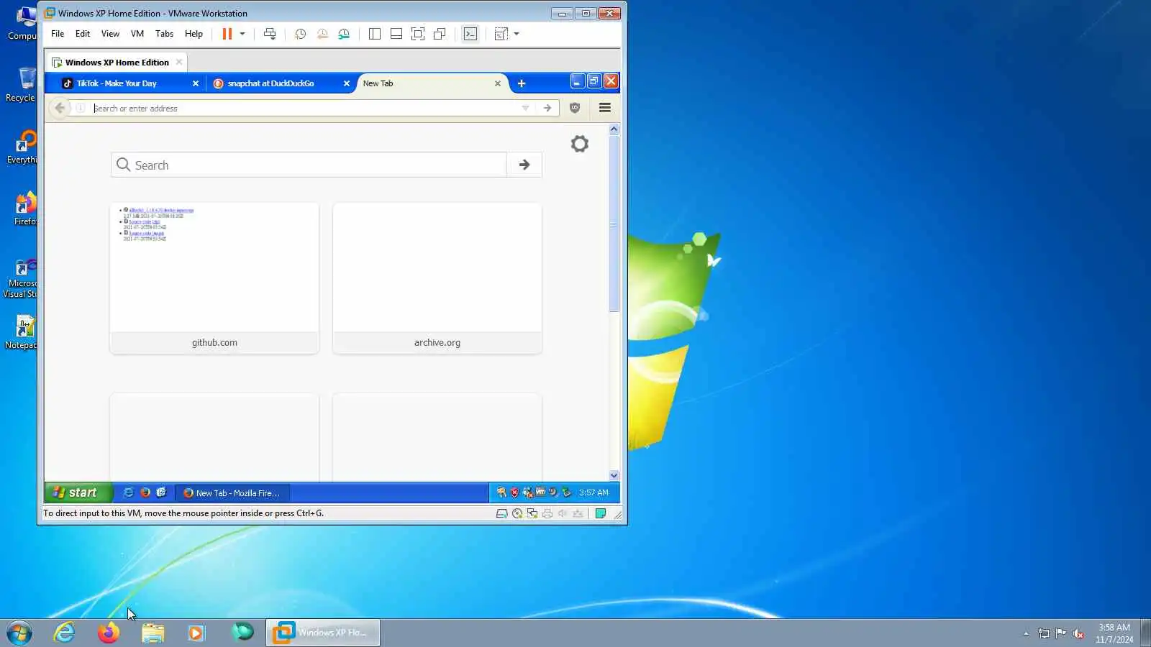Open the archive.org top site tile

click(437, 278)
